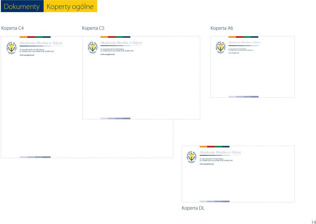The width and height of the screenshot is (316, 224).
Task: Click the tel/fax number line on the C5 envelope
Action: [x=117, y=51]
